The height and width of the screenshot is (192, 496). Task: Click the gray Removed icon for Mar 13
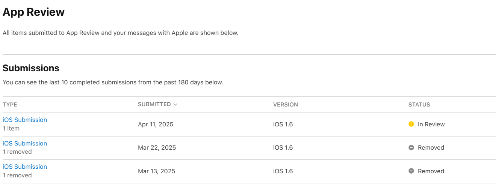(411, 171)
